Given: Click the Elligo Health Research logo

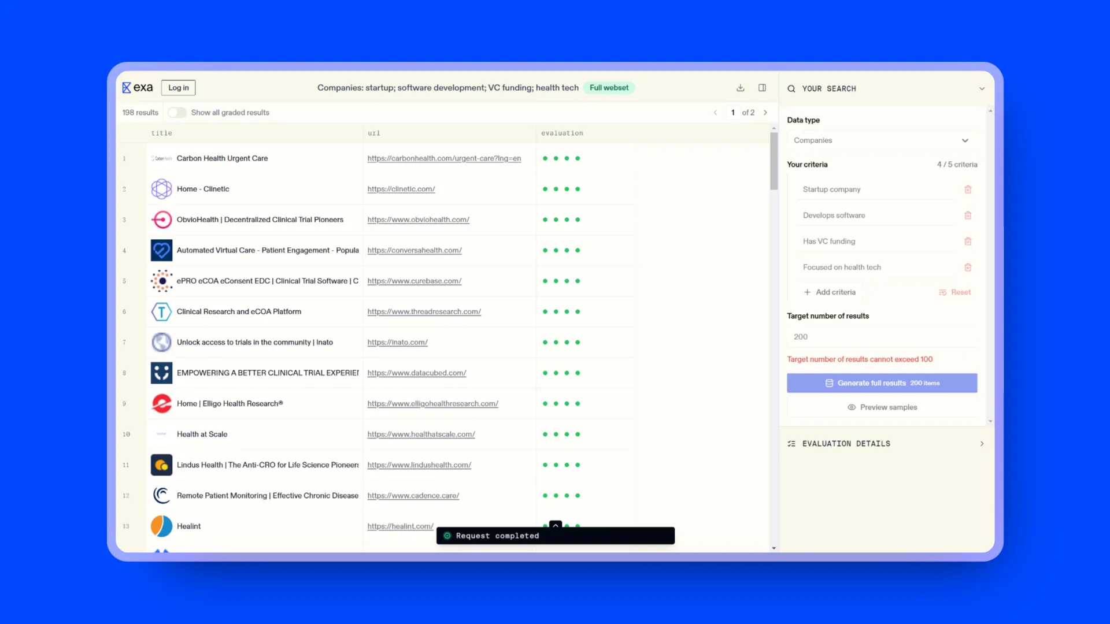Looking at the screenshot, I should point(161,403).
